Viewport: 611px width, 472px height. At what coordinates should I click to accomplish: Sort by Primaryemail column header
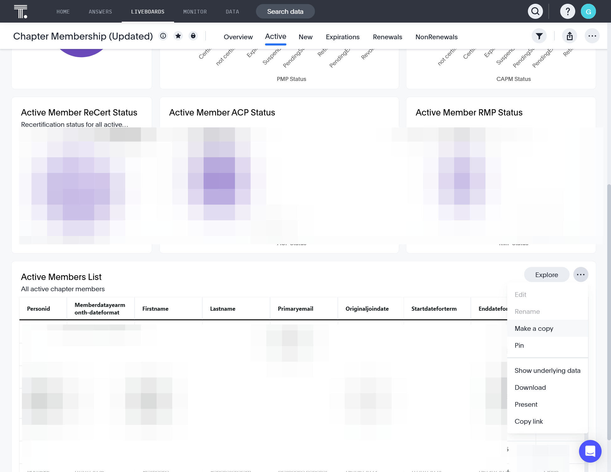click(304, 308)
